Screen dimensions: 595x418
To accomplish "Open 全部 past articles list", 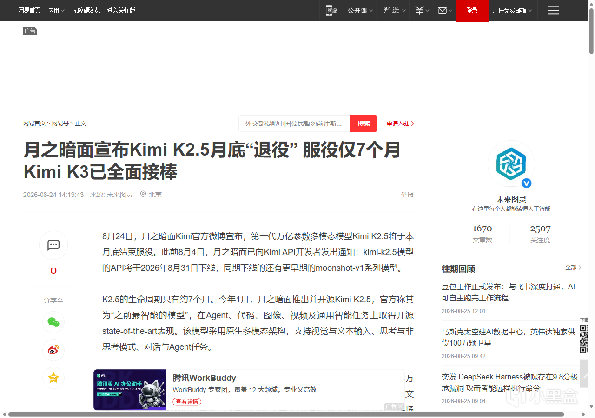I will click(573, 268).
